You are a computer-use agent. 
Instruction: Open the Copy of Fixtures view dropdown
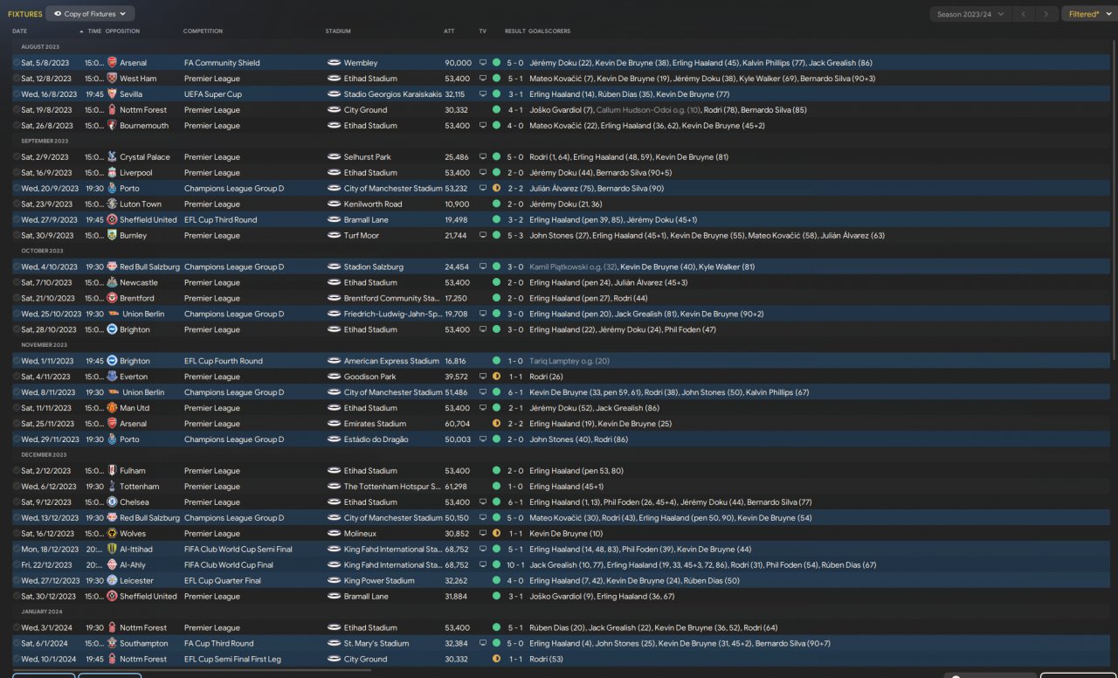tap(90, 14)
